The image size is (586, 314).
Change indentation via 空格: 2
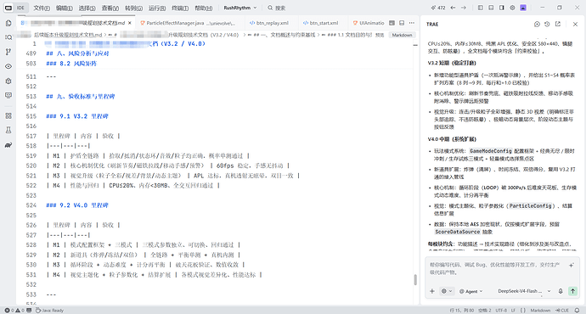pyautogui.click(x=485, y=311)
